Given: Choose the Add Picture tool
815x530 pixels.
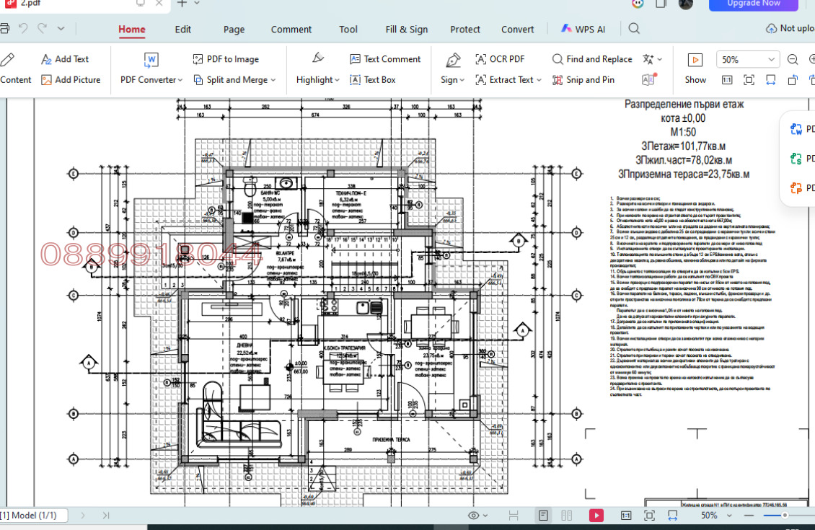Looking at the screenshot, I should click(x=71, y=80).
